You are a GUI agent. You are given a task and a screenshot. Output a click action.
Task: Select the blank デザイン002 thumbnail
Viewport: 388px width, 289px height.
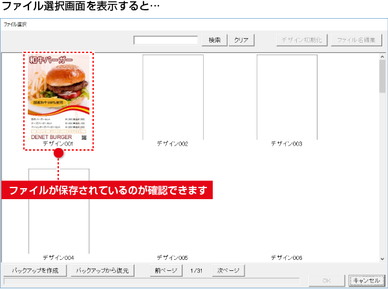point(173,97)
